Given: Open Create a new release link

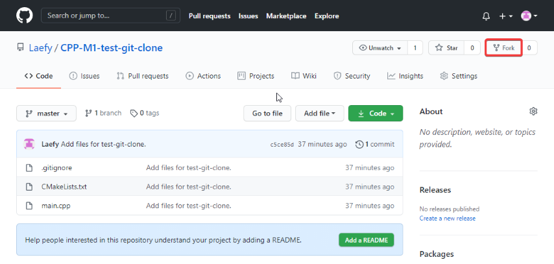Looking at the screenshot, I should (x=448, y=219).
